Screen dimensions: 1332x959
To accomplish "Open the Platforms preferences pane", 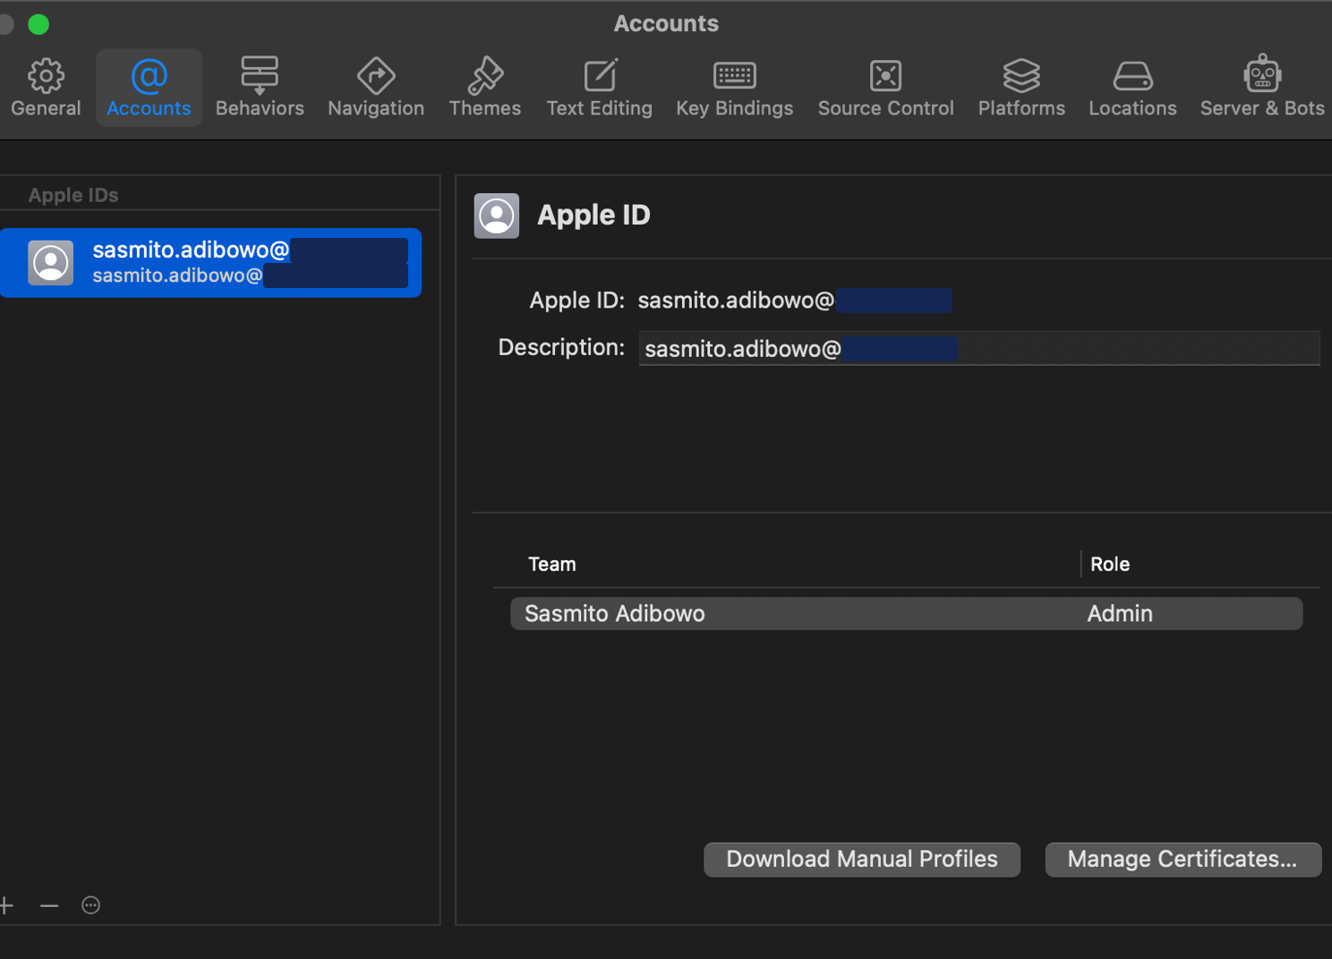I will point(1021,88).
